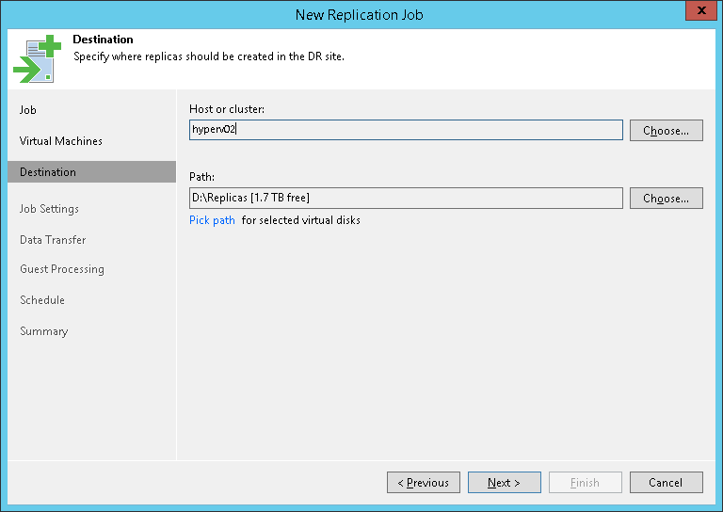Follow the Pick path link
Viewport: 723px width, 512px height.
click(212, 220)
